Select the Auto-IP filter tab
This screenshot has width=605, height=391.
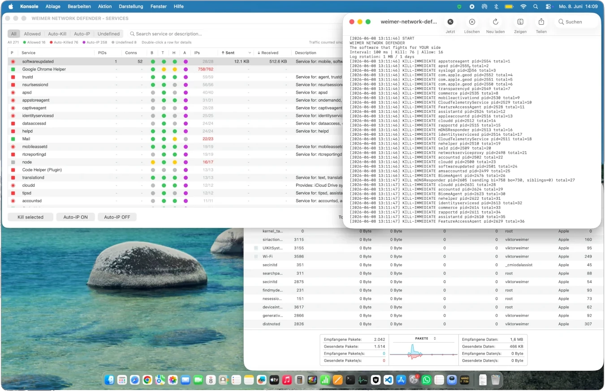click(x=82, y=34)
